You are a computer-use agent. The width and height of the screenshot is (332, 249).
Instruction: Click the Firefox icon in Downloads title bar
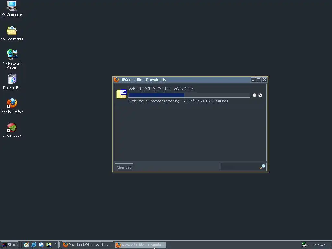(116, 80)
